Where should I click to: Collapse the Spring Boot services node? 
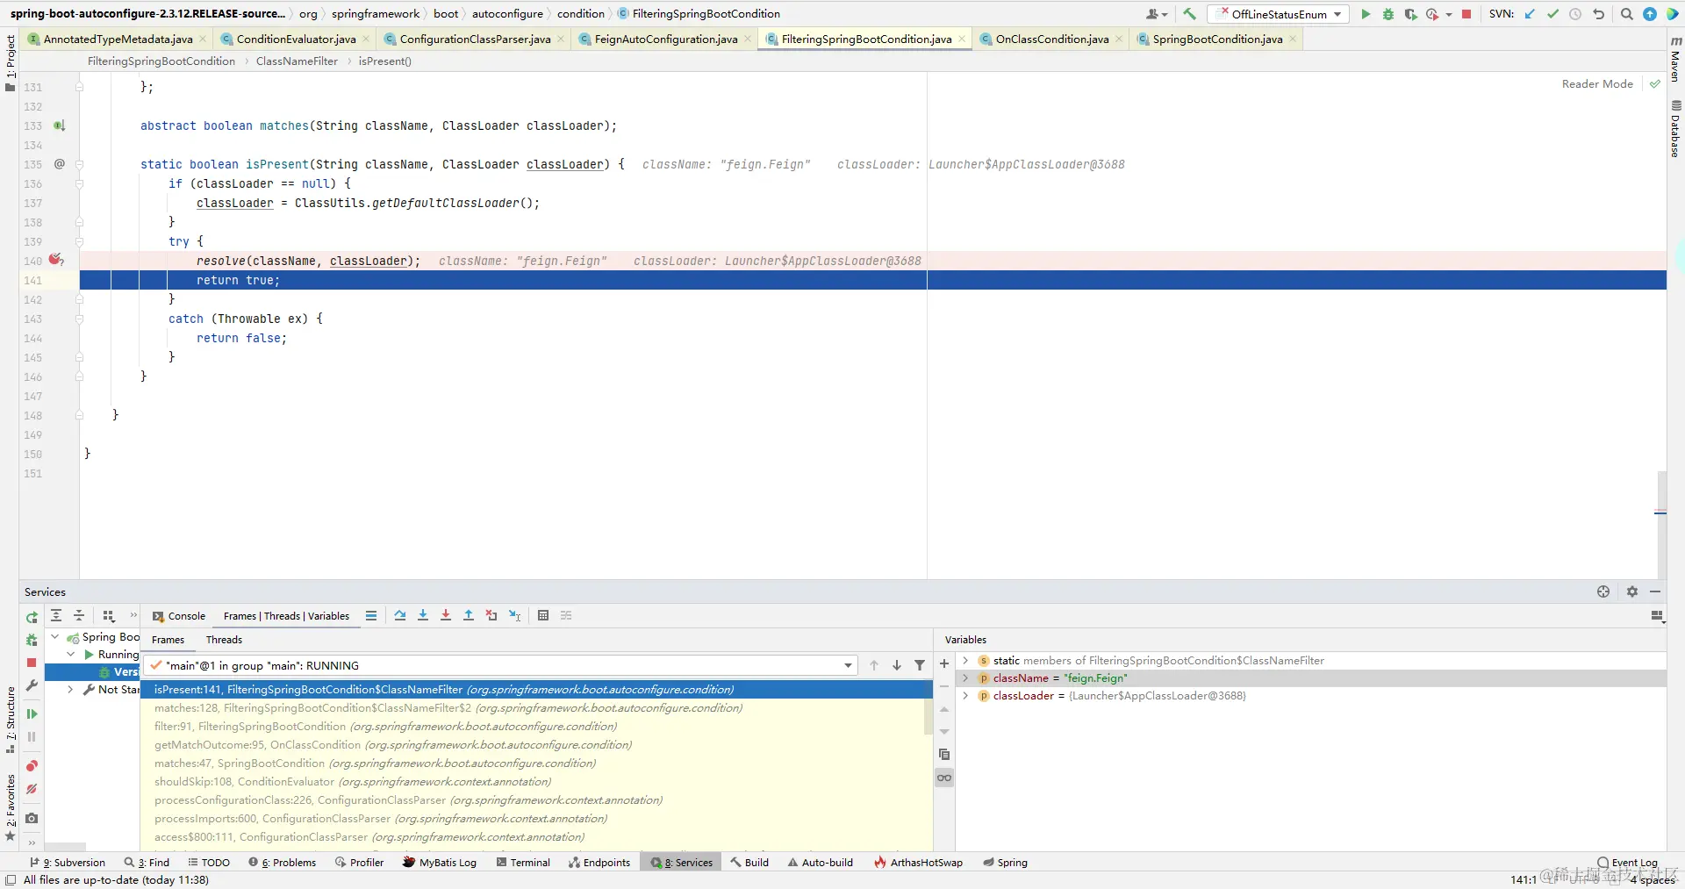click(55, 637)
